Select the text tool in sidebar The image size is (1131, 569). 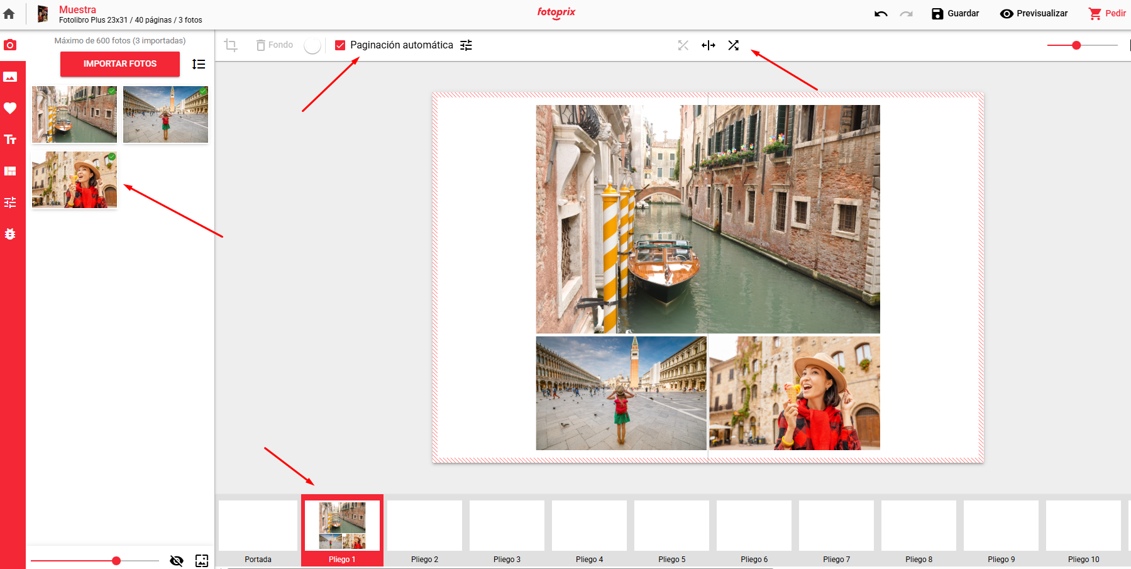[x=10, y=140]
